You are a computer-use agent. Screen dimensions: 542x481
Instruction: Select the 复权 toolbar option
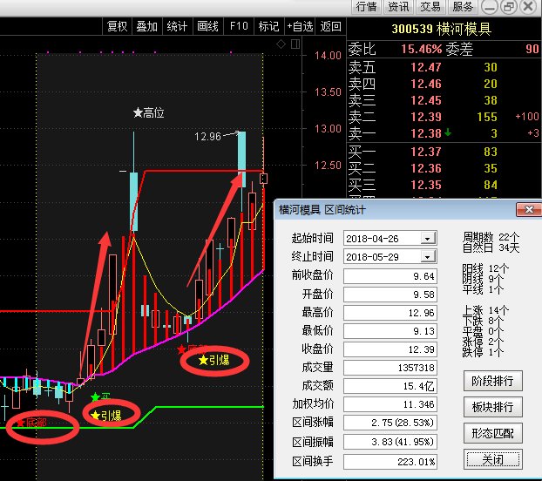coord(117,26)
